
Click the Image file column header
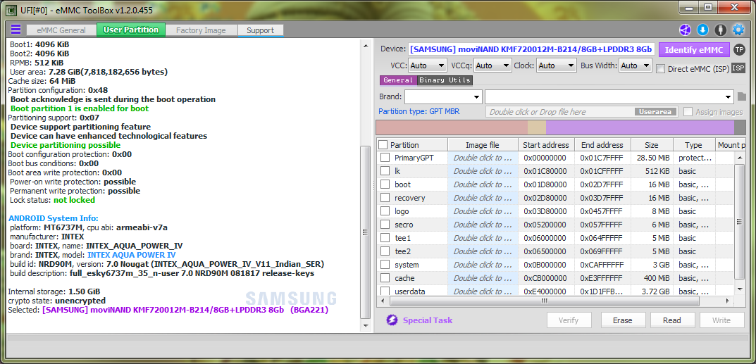pos(483,145)
